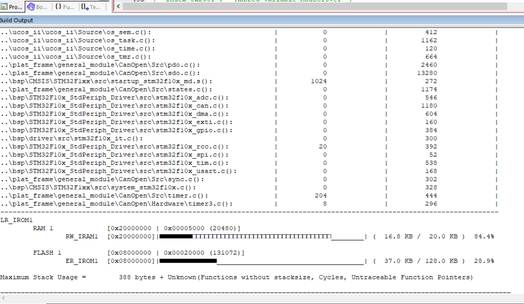Click the CanOpen sync.c() row
The height and width of the screenshot is (304, 524).
pyautogui.click(x=248, y=179)
